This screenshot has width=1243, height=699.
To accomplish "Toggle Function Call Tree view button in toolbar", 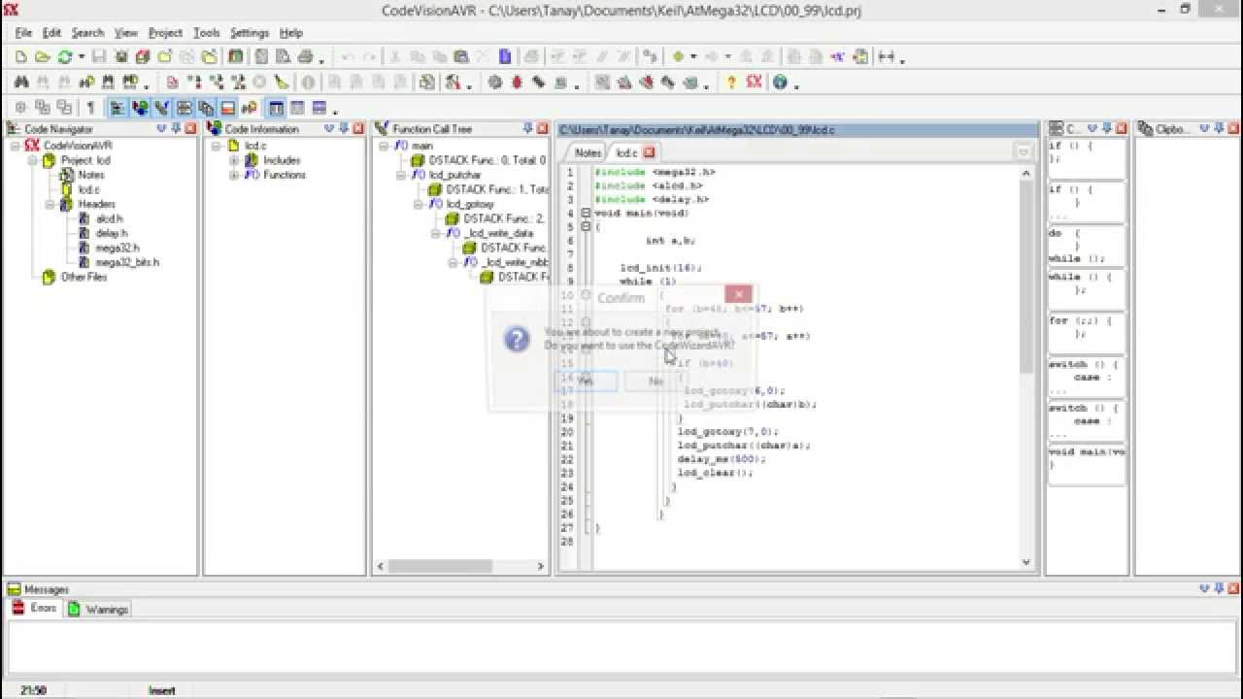I will click(x=161, y=108).
